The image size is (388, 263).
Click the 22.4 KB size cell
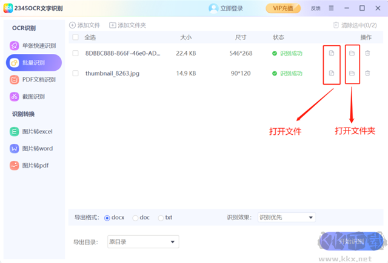186,53
